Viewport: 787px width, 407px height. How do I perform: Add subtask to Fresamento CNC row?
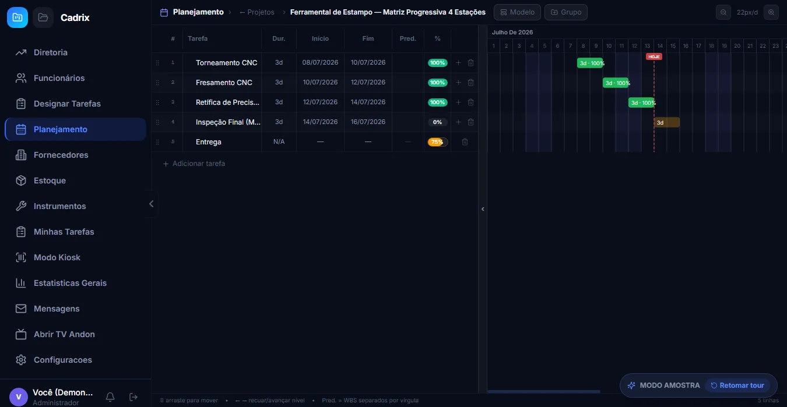pyautogui.click(x=458, y=83)
